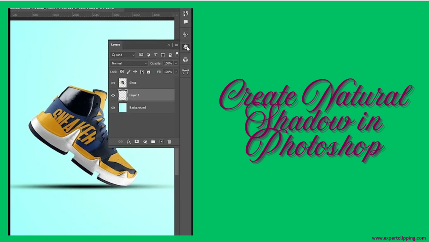Image resolution: width=429 pixels, height=242 pixels.
Task: Filter layers by type (T) icon
Action: 156,55
